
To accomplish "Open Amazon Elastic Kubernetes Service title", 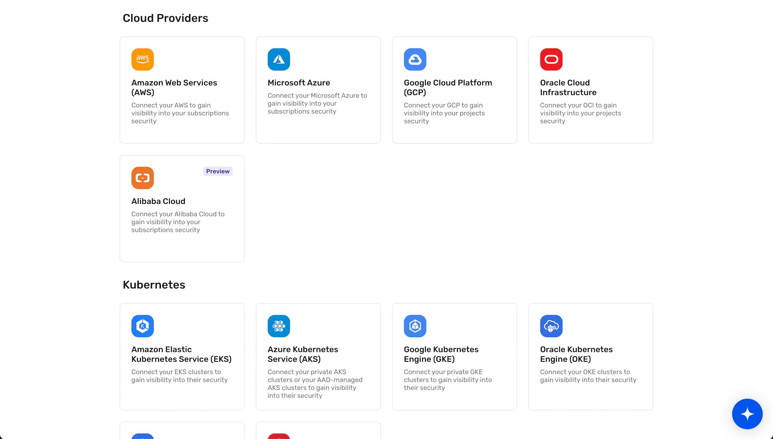I will [181, 354].
